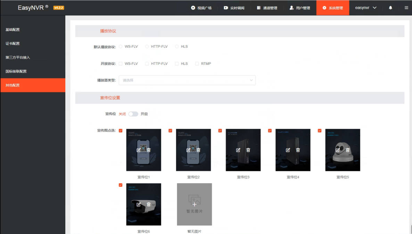412x234 pixels.
Task: Uncheck the 宣传位1 checkbox
Action: click(121, 131)
